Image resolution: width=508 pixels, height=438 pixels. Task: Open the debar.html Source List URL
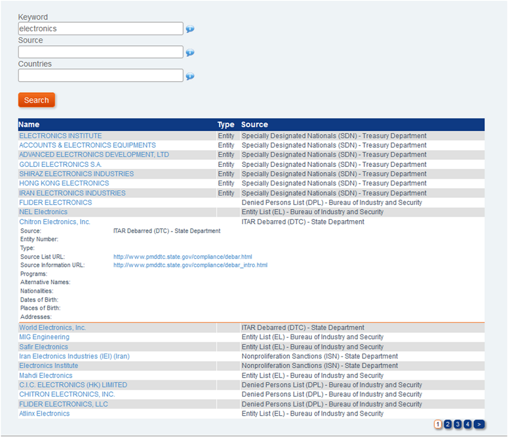pyautogui.click(x=183, y=257)
